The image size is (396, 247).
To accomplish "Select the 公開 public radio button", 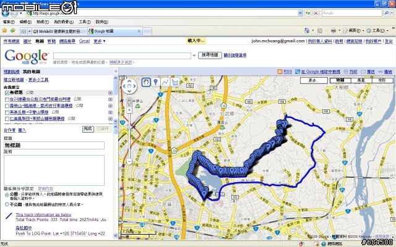I will tap(7, 195).
